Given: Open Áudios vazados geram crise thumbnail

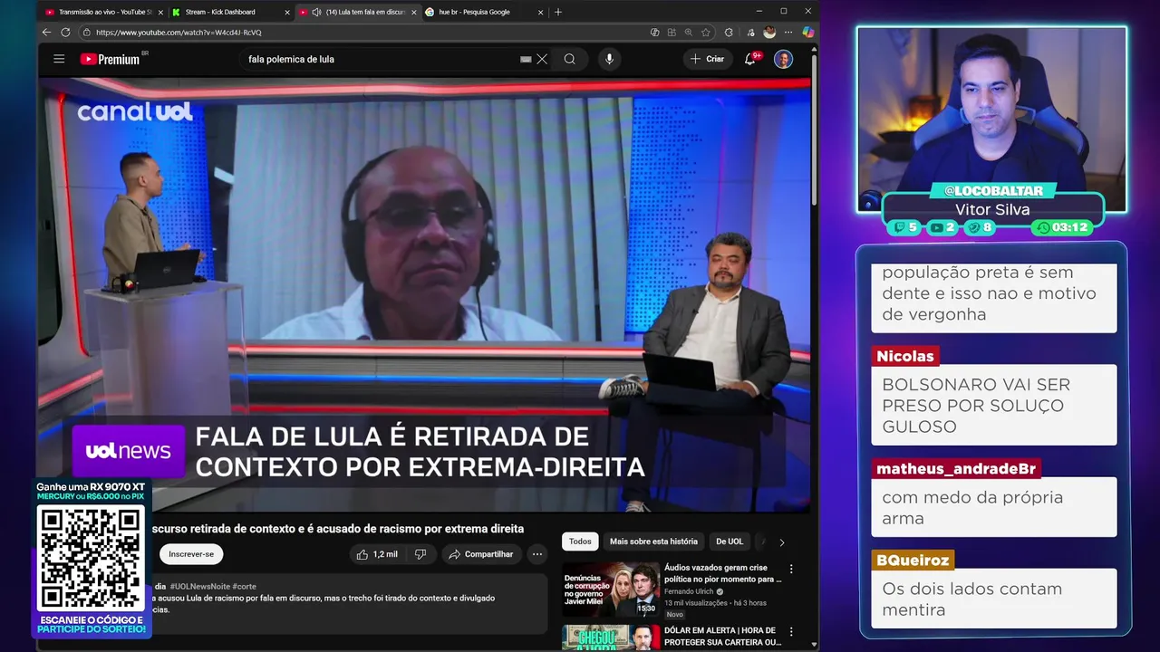Looking at the screenshot, I should [x=611, y=590].
